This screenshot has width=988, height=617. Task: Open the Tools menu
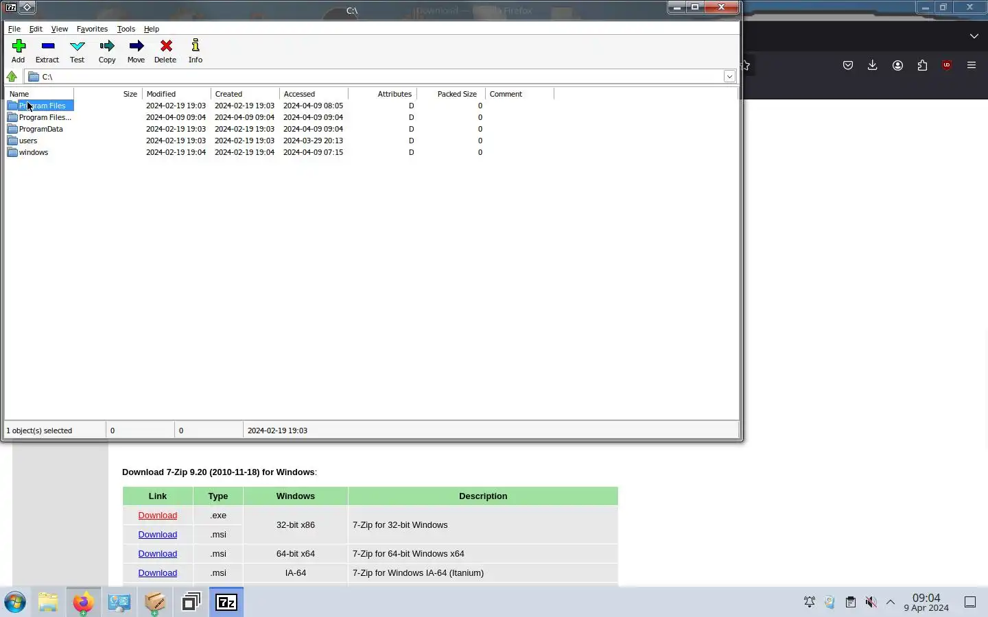point(126,29)
